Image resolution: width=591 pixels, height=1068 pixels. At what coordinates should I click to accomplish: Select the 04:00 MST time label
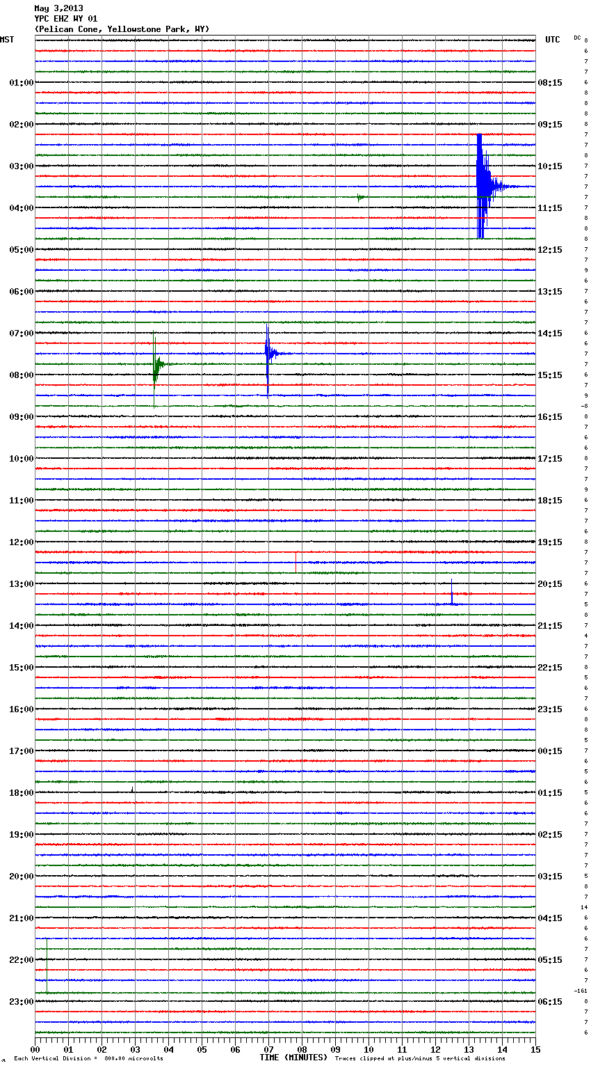click(x=22, y=208)
